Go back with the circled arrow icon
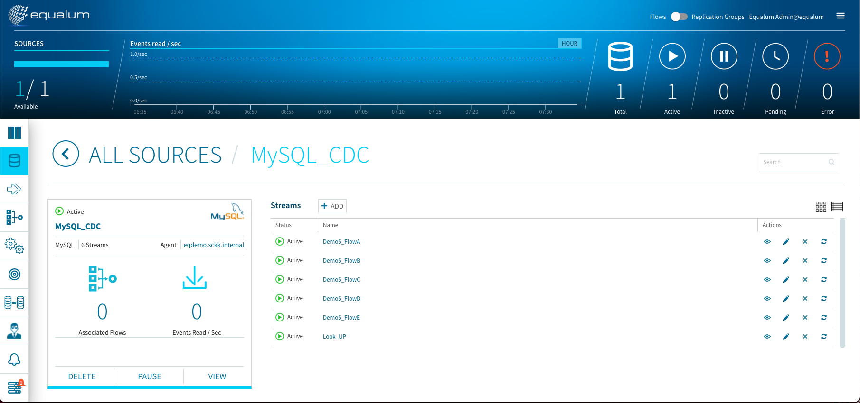This screenshot has width=860, height=403. coord(66,154)
